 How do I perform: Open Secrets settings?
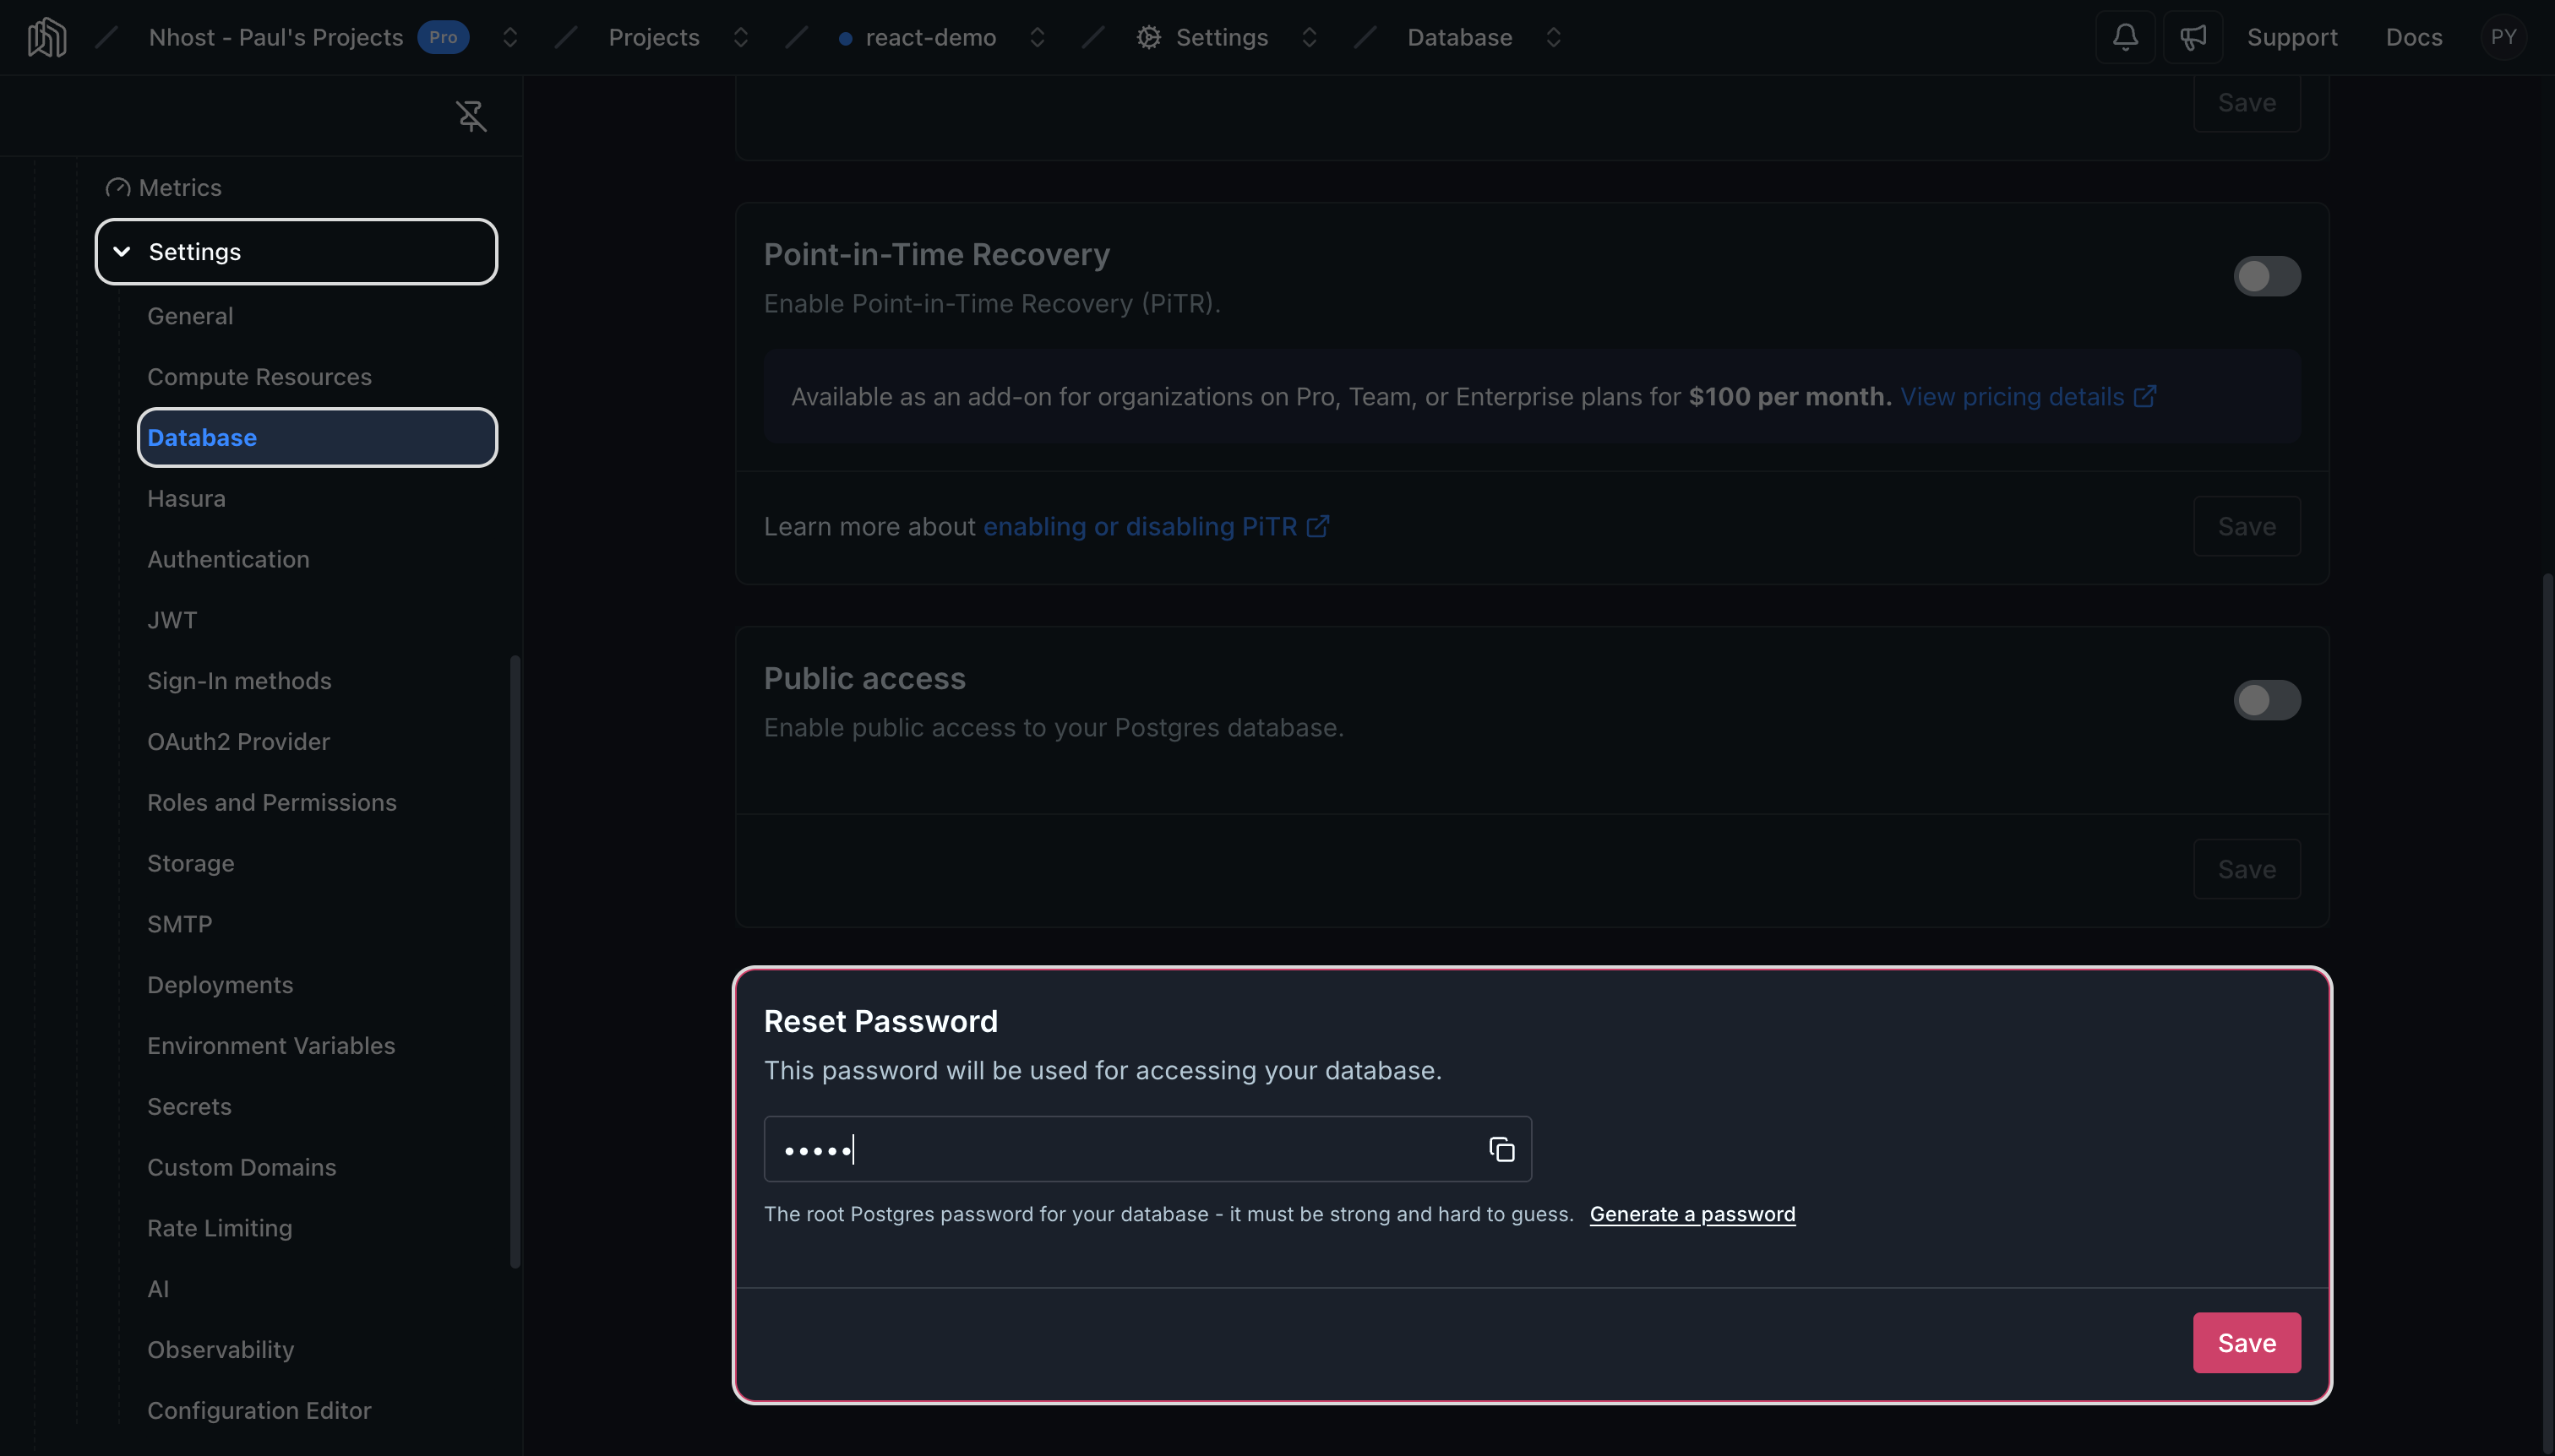click(x=189, y=1107)
